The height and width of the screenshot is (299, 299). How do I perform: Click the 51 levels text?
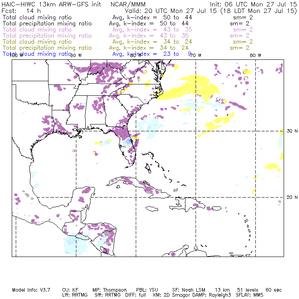248,290
